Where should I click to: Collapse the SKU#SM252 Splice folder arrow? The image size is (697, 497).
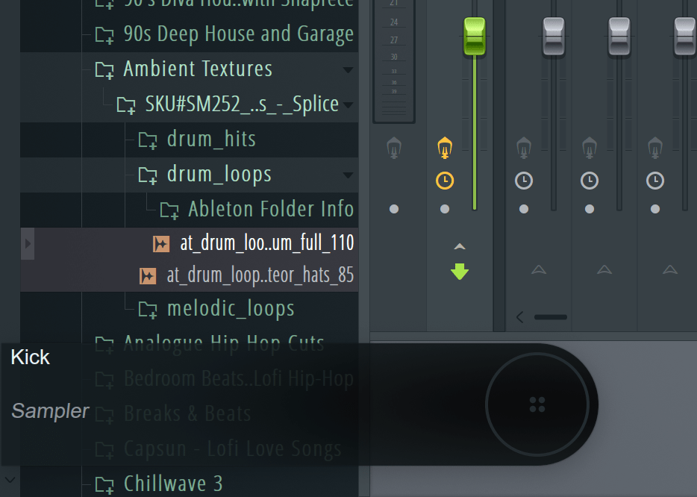(x=348, y=104)
